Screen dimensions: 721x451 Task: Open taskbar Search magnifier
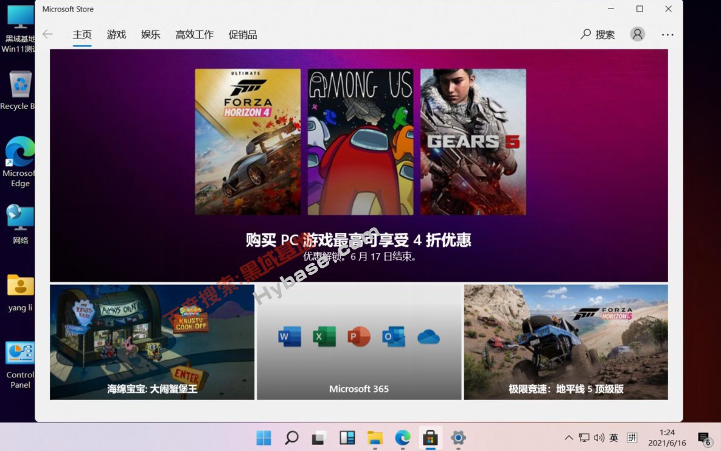[291, 438]
